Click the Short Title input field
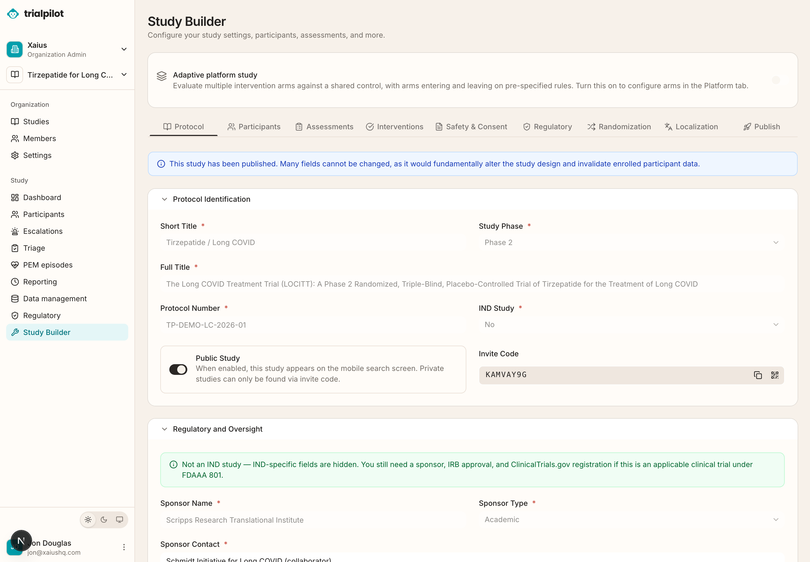This screenshot has width=810, height=562. 313,242
